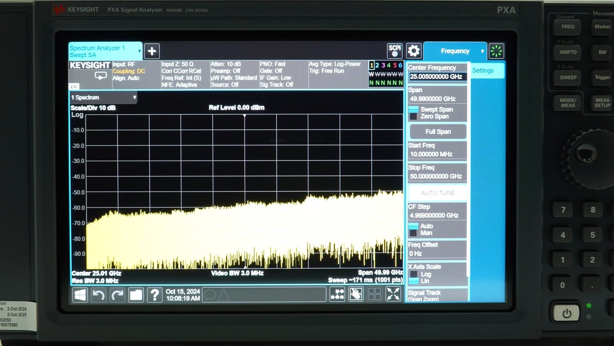The height and width of the screenshot is (346, 614).
Task: Open the PNO Fast info section
Action: (x=284, y=74)
